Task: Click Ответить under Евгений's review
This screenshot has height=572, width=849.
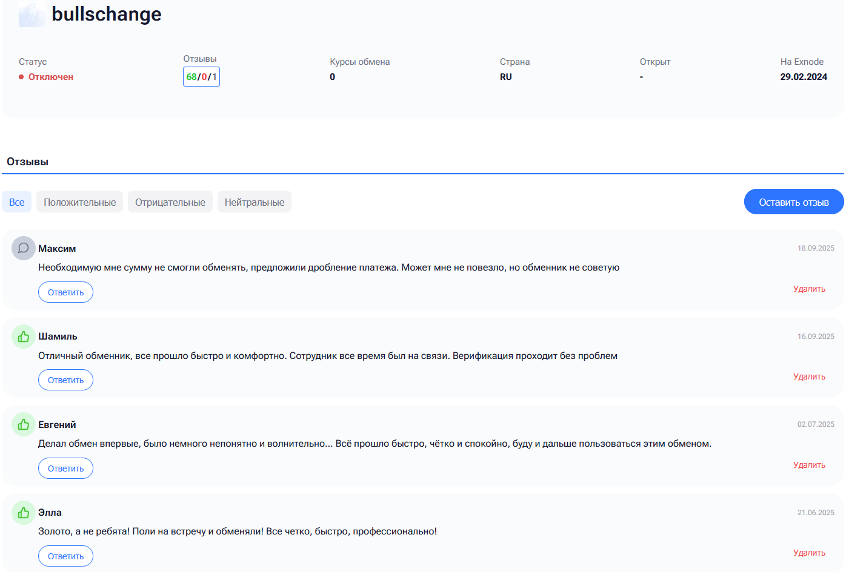Action: pos(65,468)
